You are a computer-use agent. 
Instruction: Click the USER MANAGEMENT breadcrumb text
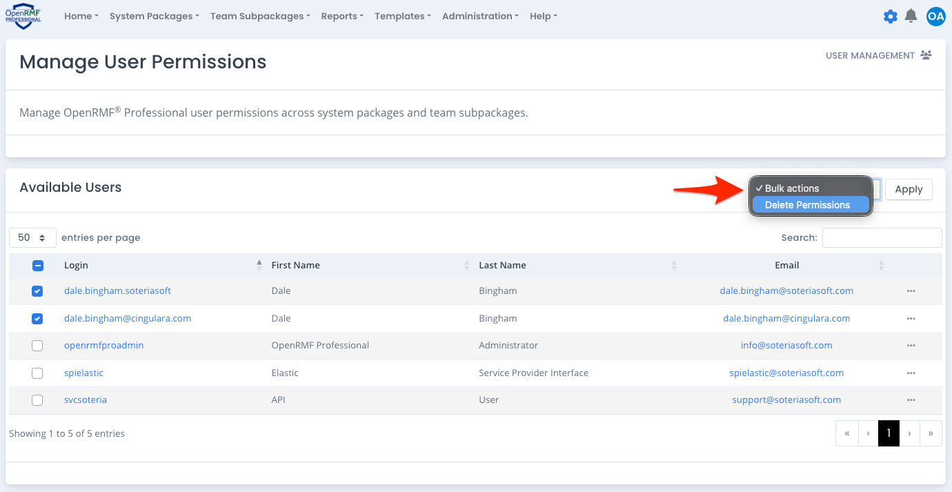[870, 56]
